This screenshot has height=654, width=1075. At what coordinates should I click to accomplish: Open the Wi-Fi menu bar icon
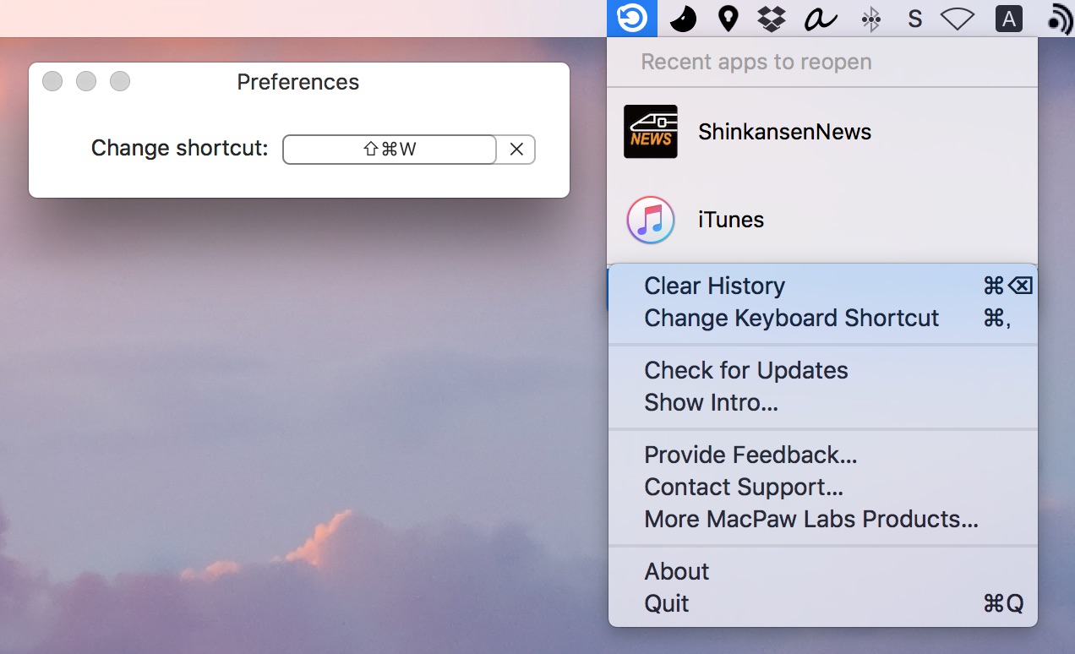[x=958, y=19]
